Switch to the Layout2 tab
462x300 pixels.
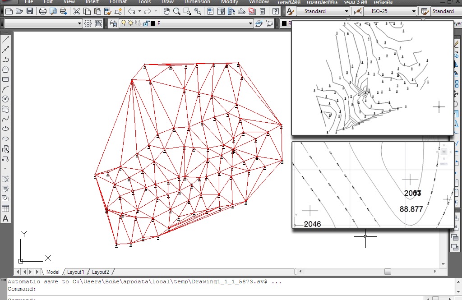point(101,272)
